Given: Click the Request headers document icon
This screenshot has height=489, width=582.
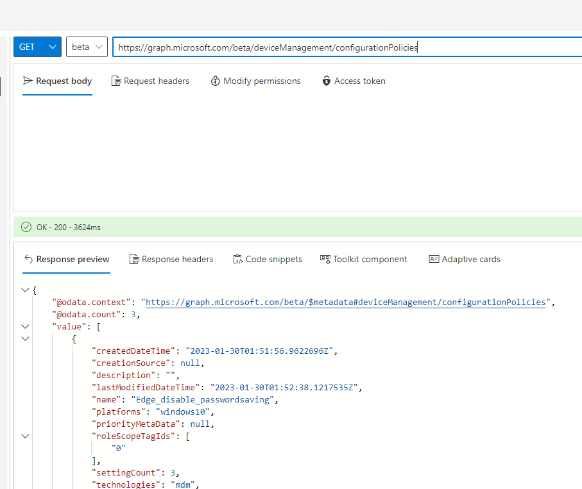Looking at the screenshot, I should tap(116, 81).
